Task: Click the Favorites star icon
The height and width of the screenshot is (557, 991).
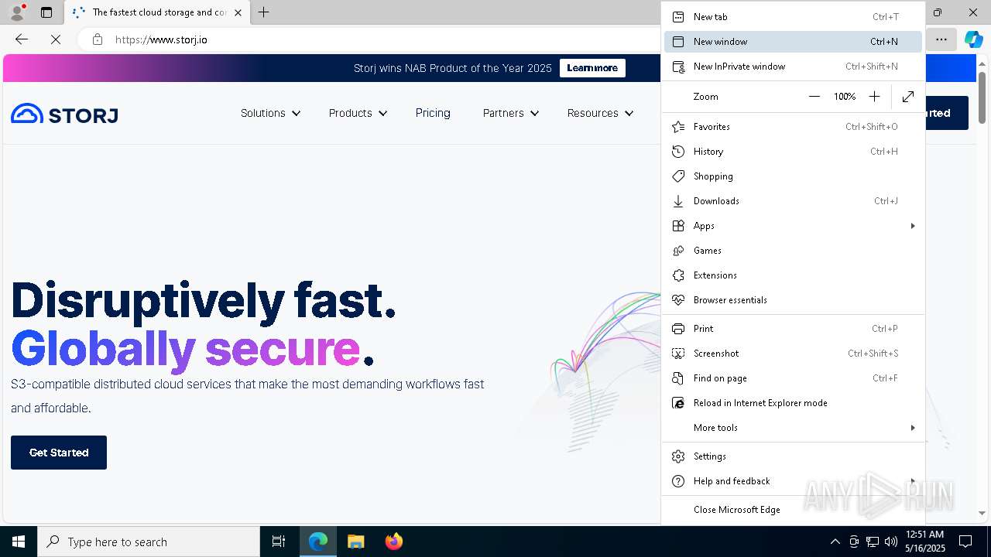Action: tap(678, 127)
